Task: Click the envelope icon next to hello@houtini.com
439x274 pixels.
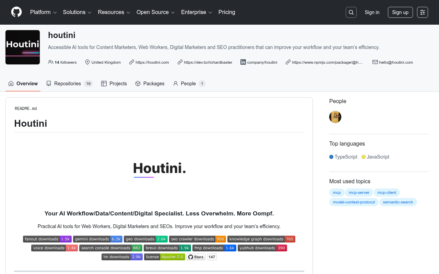Action: coord(375,62)
